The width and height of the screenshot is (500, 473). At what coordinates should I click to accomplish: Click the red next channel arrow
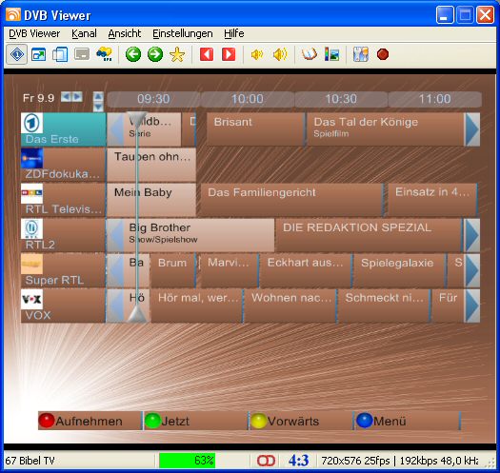pos(229,54)
